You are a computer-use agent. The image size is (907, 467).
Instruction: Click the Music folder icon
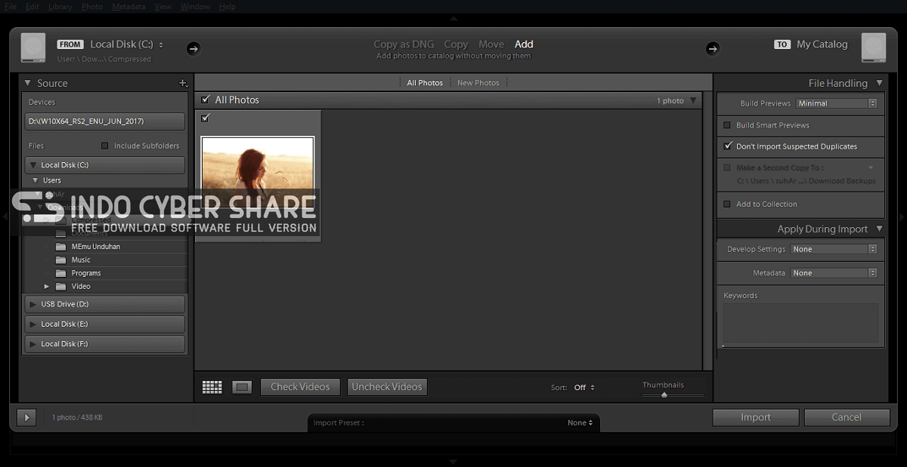click(60, 260)
